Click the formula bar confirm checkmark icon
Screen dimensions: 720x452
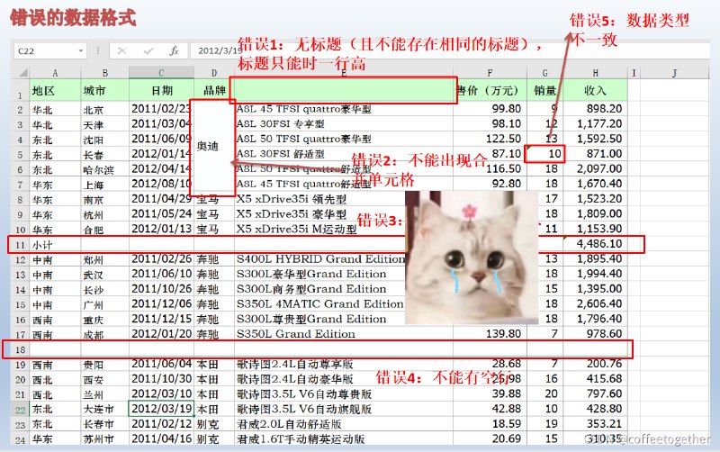point(148,51)
